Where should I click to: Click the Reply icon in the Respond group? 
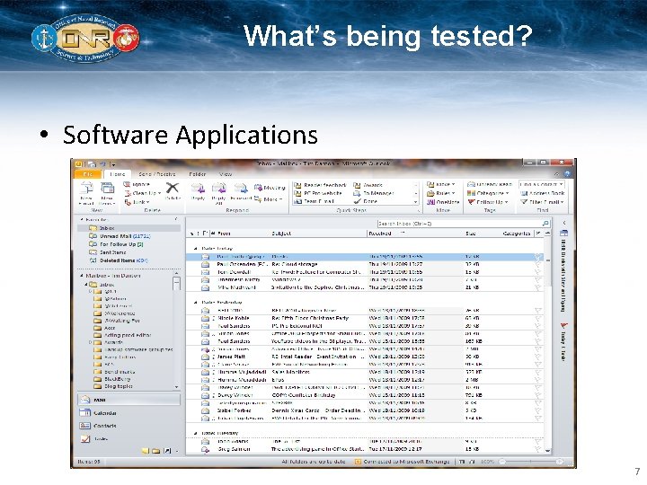click(198, 189)
